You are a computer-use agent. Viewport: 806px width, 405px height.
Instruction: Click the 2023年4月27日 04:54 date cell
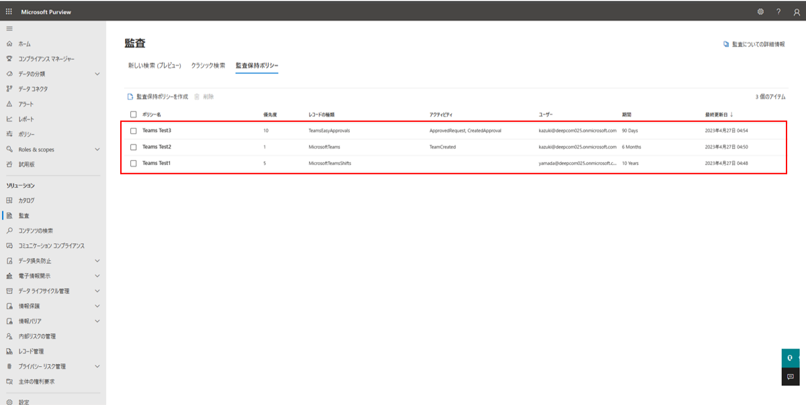(726, 131)
